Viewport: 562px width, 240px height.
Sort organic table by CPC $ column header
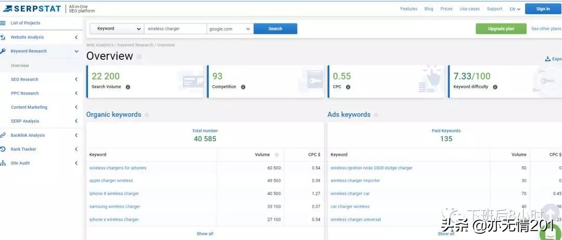point(314,155)
